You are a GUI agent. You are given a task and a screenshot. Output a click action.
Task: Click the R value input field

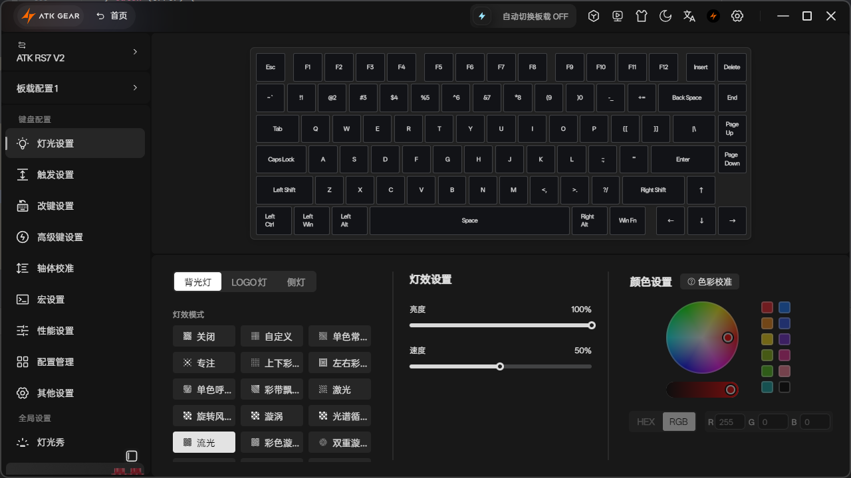(x=730, y=422)
